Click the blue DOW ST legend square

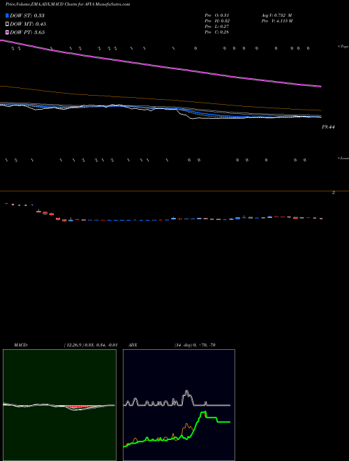[8, 15]
